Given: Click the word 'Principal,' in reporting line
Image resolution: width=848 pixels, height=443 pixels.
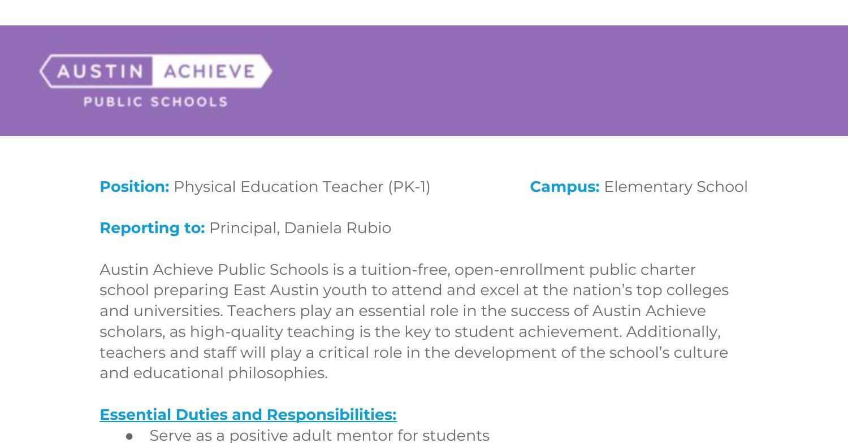Looking at the screenshot, I should 244,228.
